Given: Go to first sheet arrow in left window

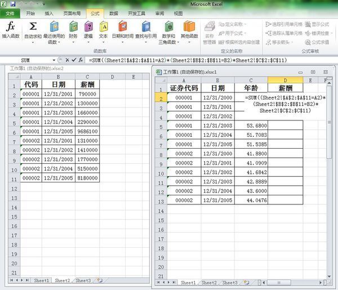Looking at the screenshot, I should point(11,280).
